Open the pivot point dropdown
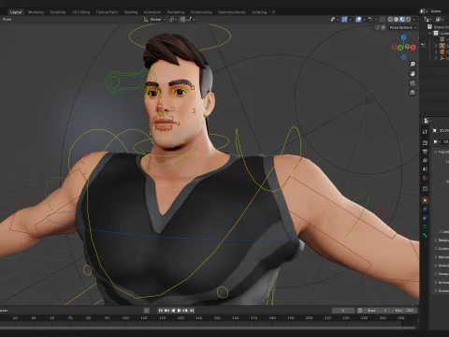Image resolution: width=449 pixels, height=337 pixels. tap(173, 20)
